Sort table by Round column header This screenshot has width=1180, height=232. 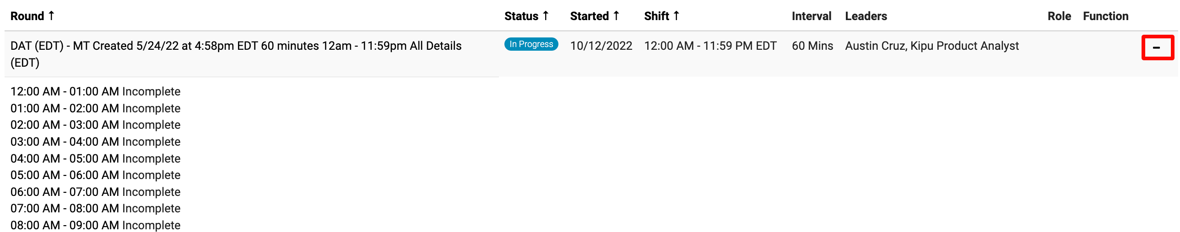27,16
